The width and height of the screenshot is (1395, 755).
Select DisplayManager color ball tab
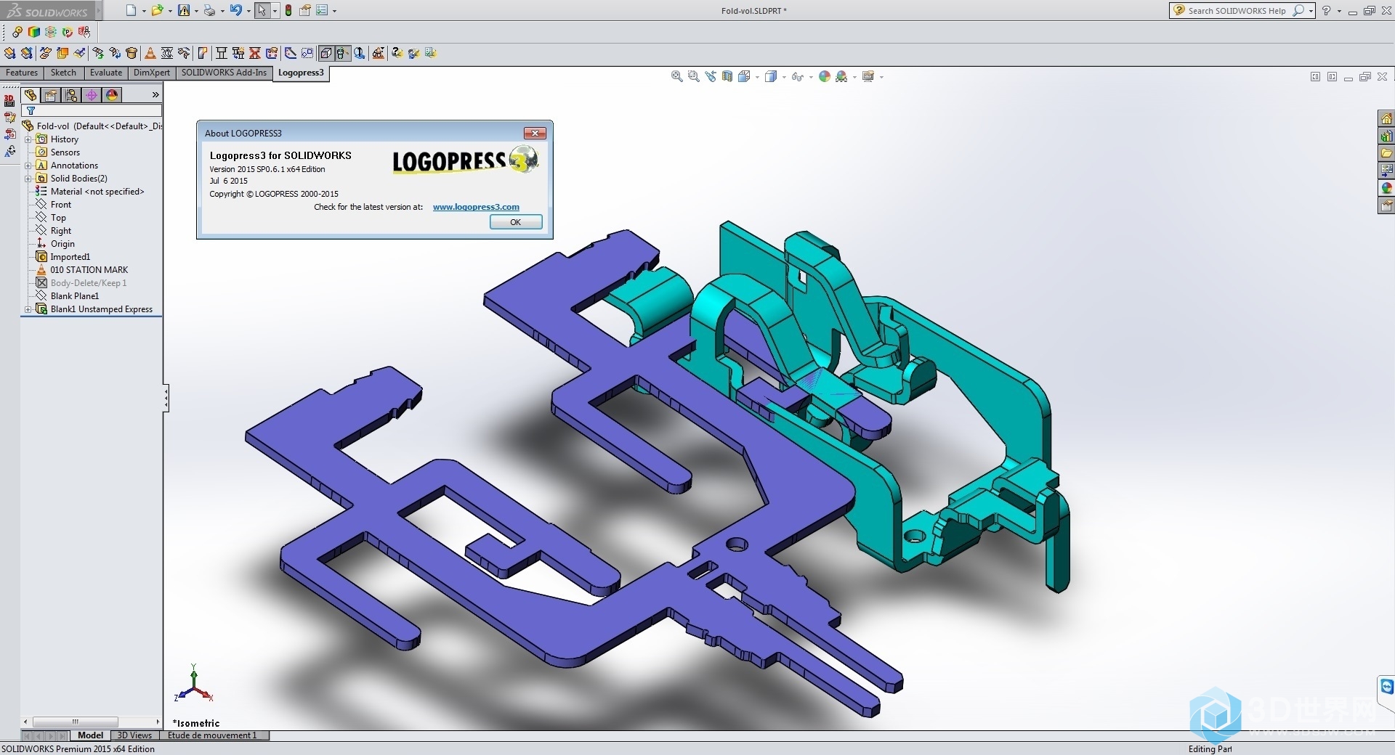(x=112, y=95)
